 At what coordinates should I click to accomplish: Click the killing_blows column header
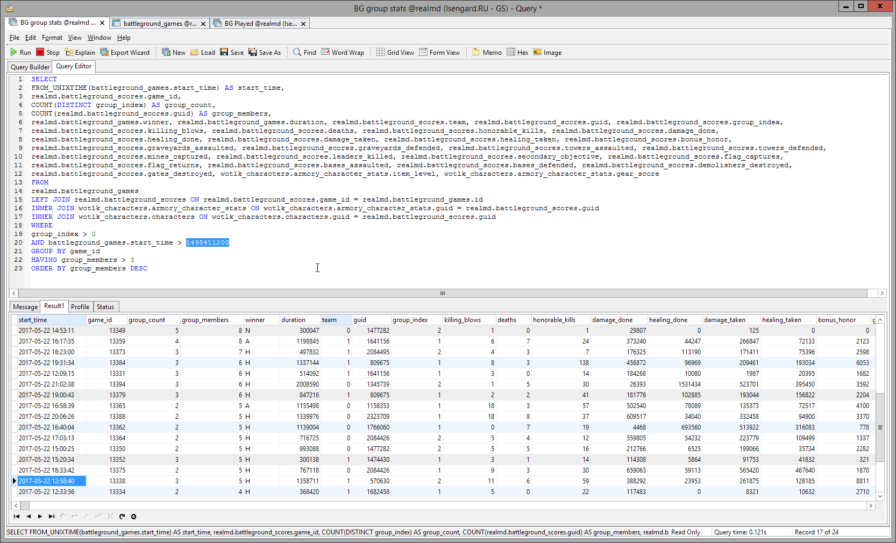469,320
